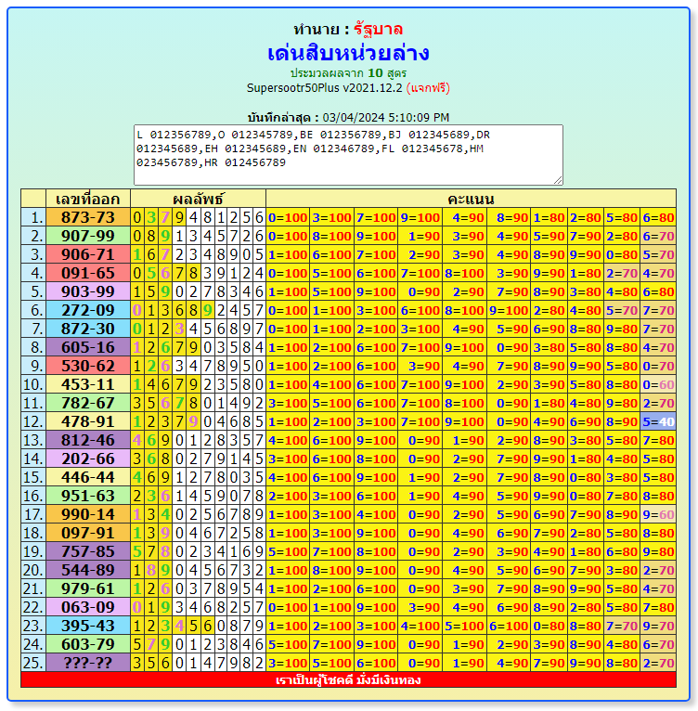
Task: Click the 'ประมวลผลจาก 10 สูตร' subtitle
Action: point(348,73)
